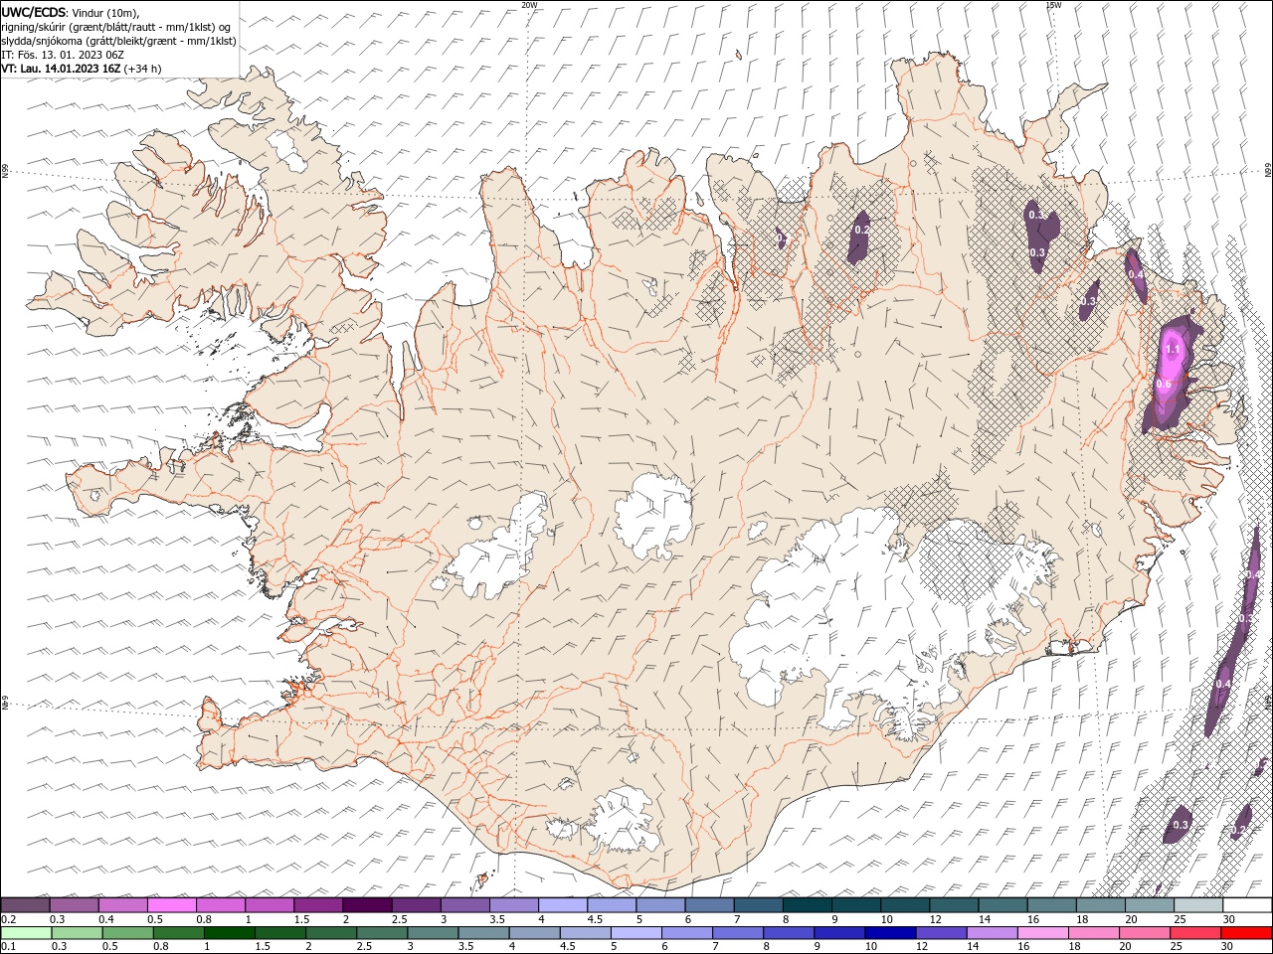Click the 'slydda/snjókoma' description line
This screenshot has height=954, width=1273.
click(x=119, y=41)
